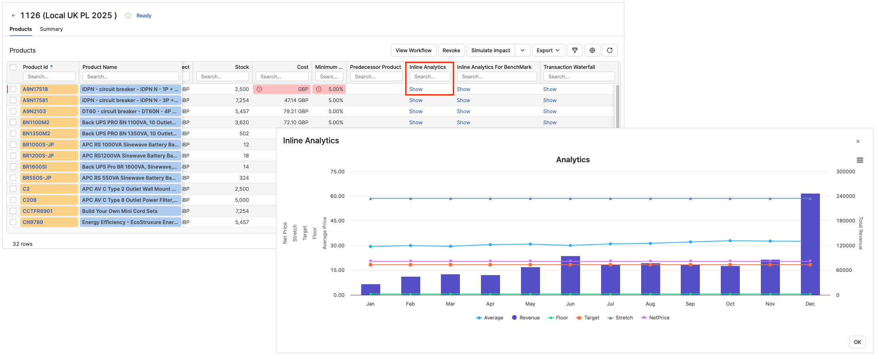Screen dimensions: 879x359
Task: Click the table vertical scrollbar
Action: click(x=617, y=106)
